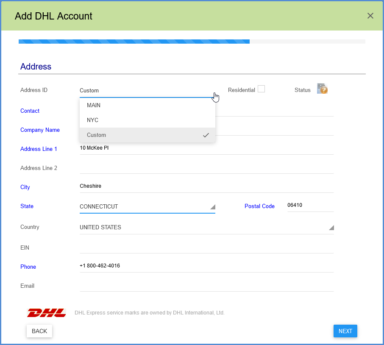This screenshot has height=345, width=384.
Task: Click the Address section heading
Action: 36,67
